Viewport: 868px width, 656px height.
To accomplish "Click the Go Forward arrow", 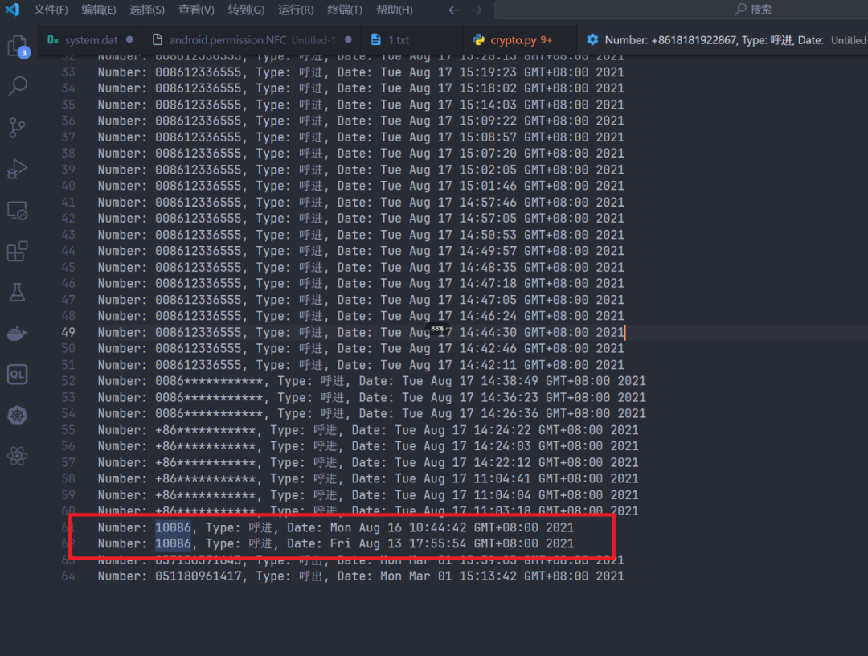I will point(477,10).
